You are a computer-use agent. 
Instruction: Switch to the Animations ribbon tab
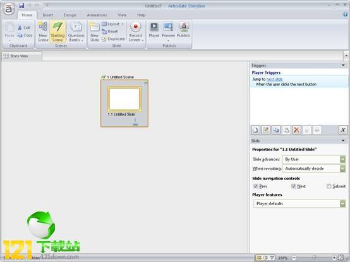pyautogui.click(x=97, y=15)
